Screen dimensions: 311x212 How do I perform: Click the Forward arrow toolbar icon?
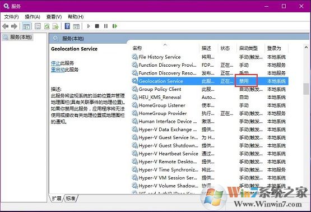tap(14, 26)
